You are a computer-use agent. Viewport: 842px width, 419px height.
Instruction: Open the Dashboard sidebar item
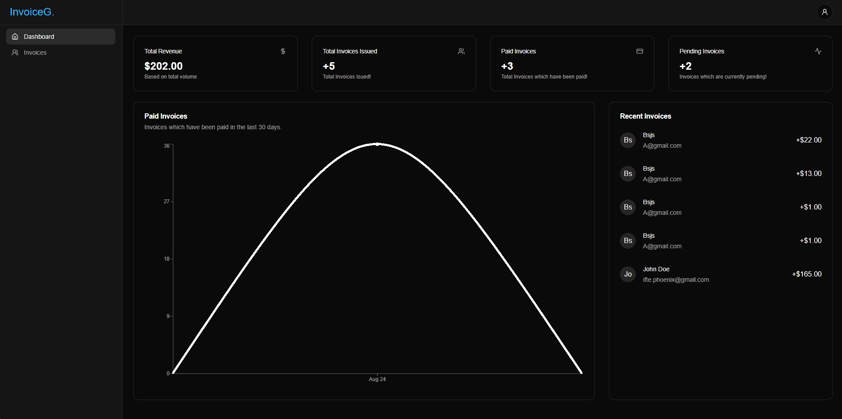[x=39, y=37]
